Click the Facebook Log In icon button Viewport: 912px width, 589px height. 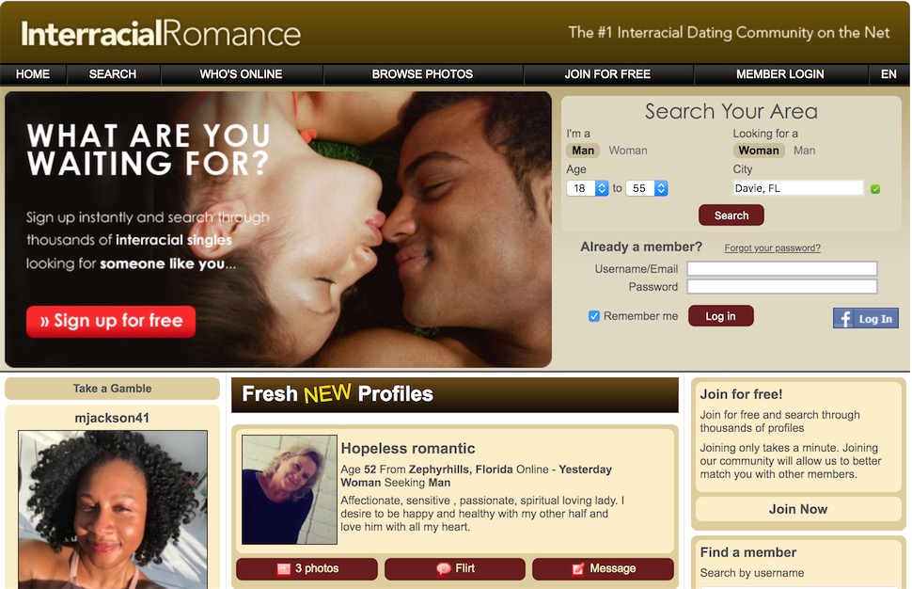click(x=866, y=318)
